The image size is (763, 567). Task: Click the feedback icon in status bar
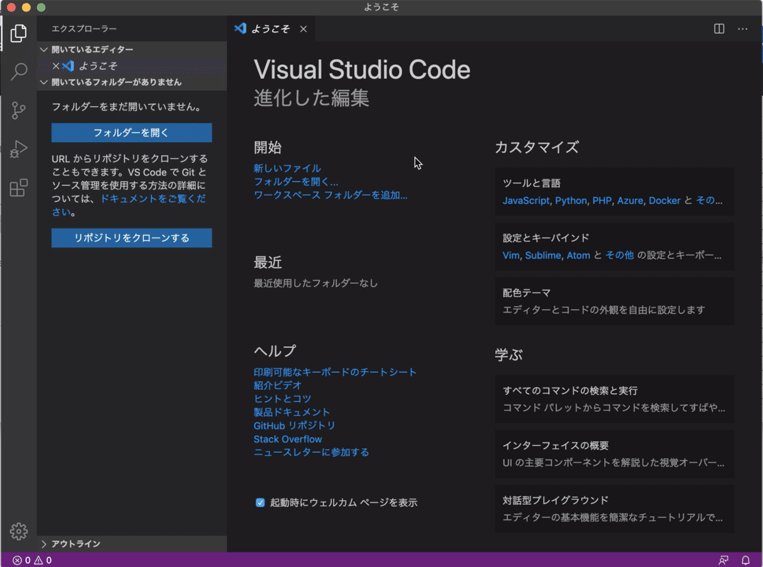tap(724, 560)
